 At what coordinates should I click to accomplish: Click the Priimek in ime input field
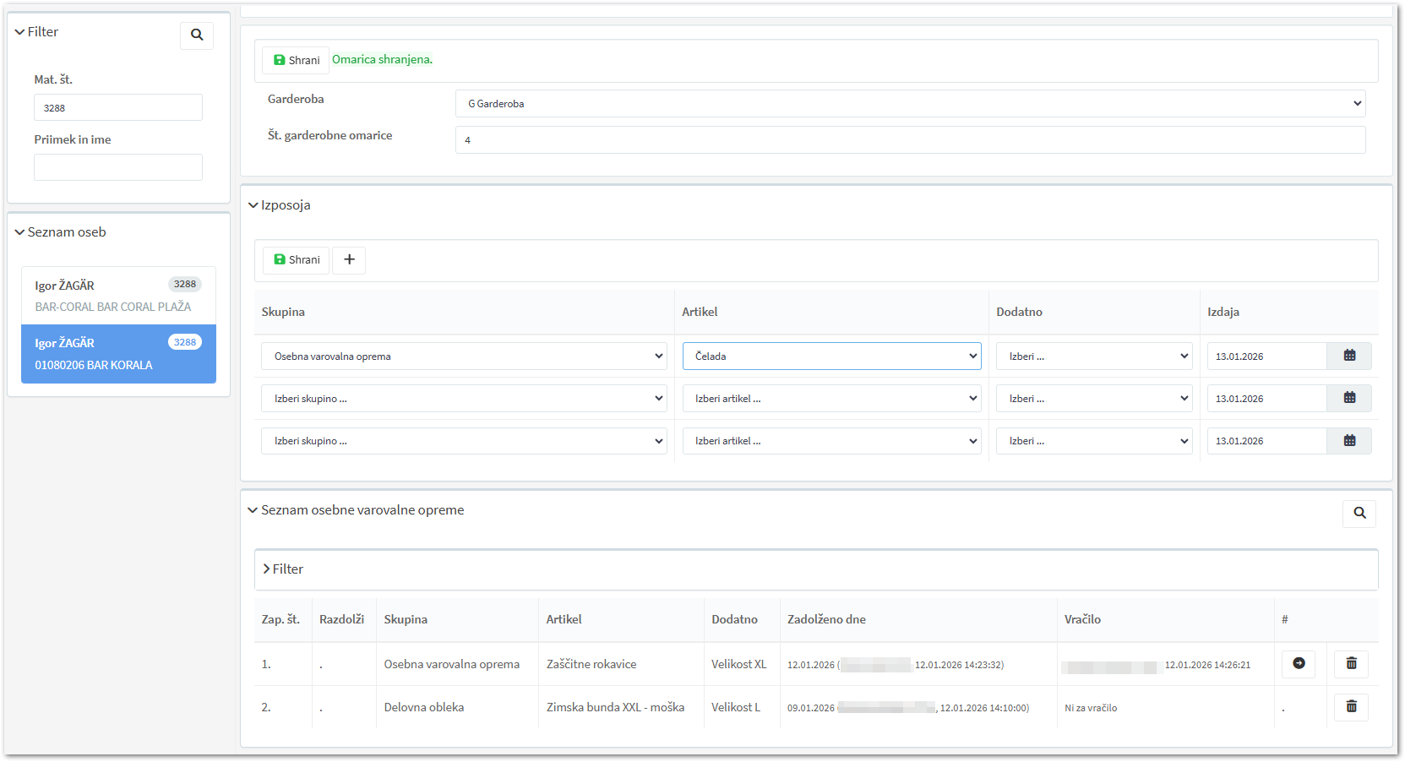click(118, 167)
